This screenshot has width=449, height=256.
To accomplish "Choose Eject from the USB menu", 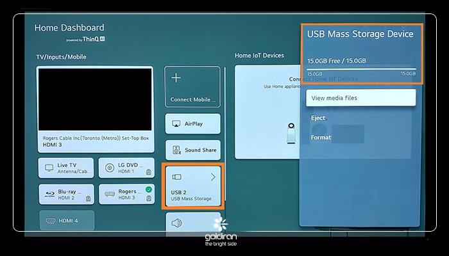I will coord(318,118).
